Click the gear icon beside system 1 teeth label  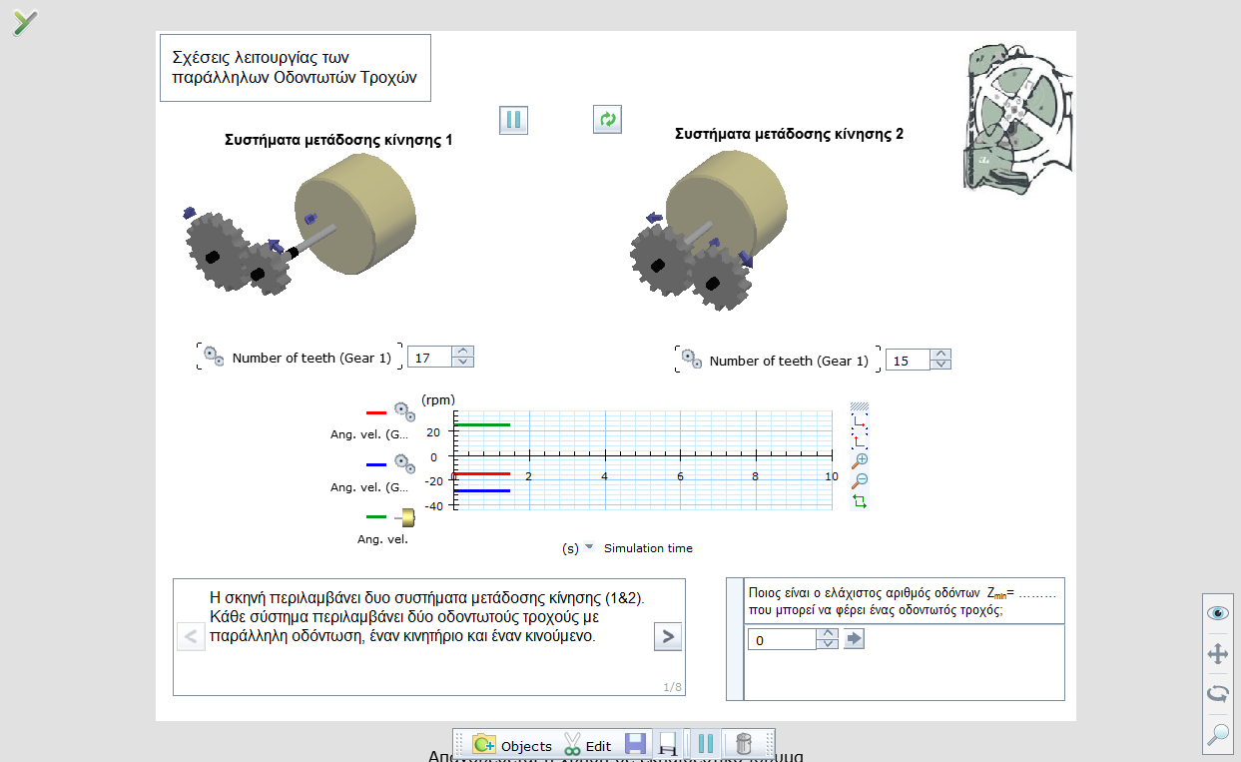pos(215,356)
